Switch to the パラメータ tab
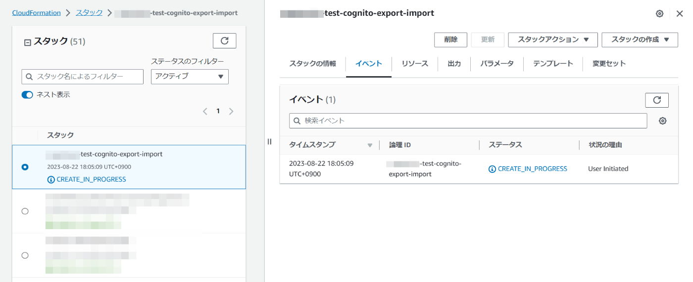Image resolution: width=693 pixels, height=282 pixels. click(497, 64)
